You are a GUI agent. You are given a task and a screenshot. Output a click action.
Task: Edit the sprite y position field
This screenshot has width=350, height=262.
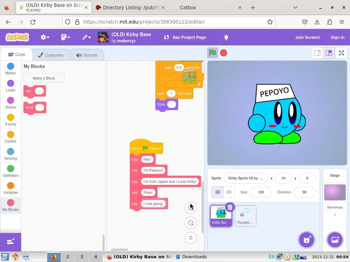pyautogui.click(x=307, y=178)
